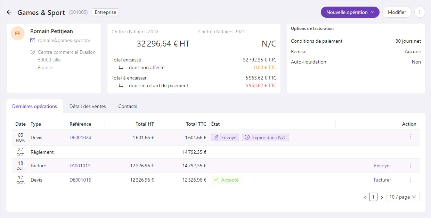Open row actions for quote DE001016
The height and width of the screenshot is (218, 431).
coord(411,180)
